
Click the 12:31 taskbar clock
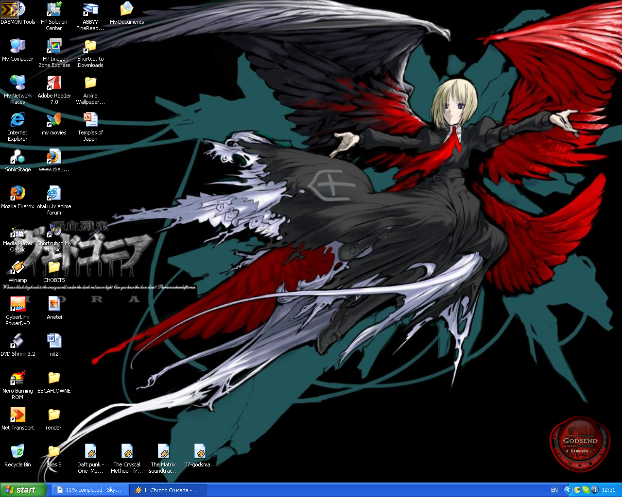(608, 490)
